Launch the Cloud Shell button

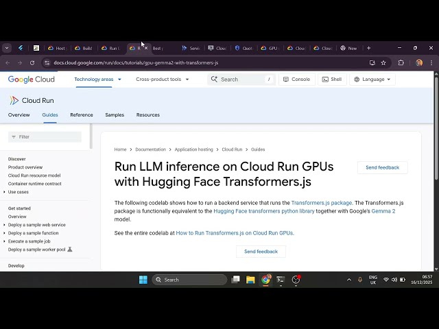click(x=332, y=80)
